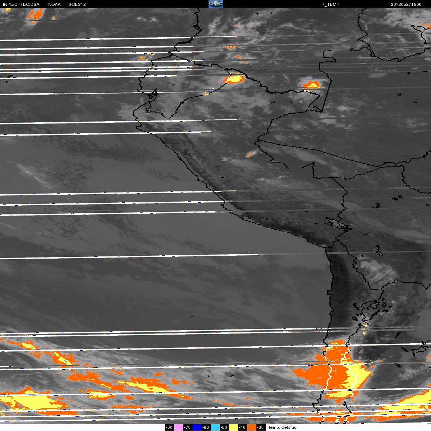
Task: Click the -40 legend value
Action: coord(243,427)
